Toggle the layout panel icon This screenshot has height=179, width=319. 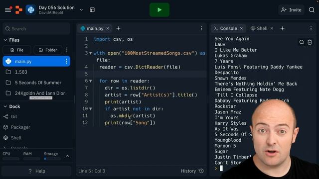(x=92, y=10)
